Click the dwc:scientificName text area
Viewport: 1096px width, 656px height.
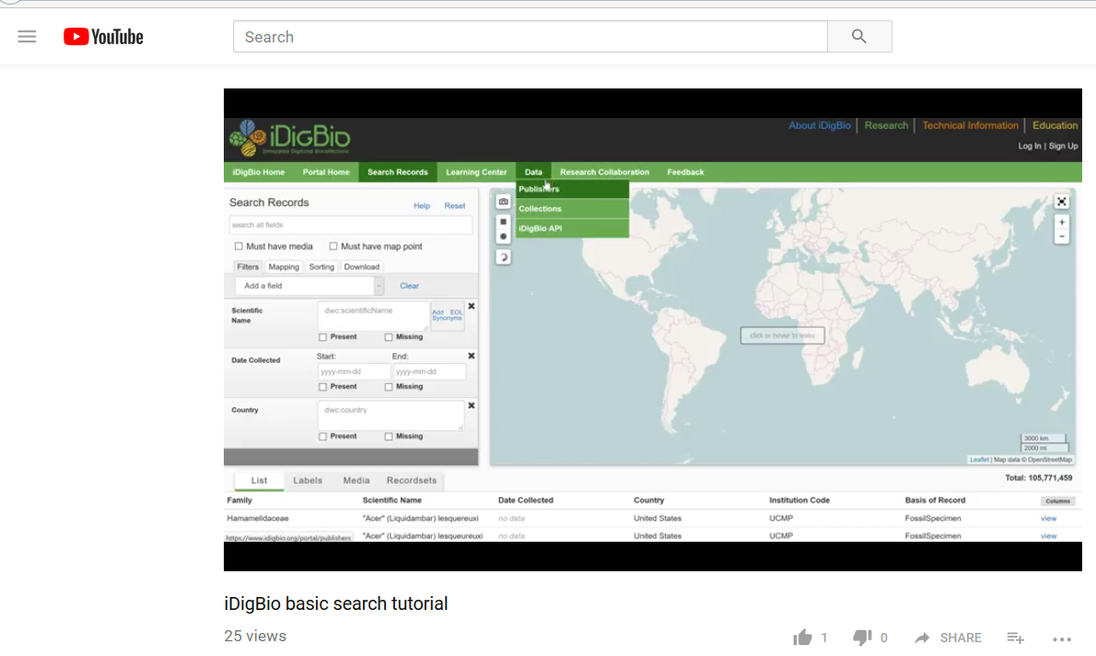point(373,316)
